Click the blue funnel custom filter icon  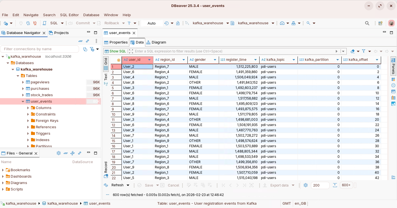[x=363, y=51]
